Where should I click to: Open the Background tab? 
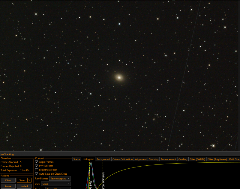[103, 159]
